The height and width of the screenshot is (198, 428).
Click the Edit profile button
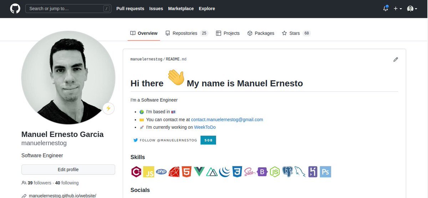click(x=68, y=169)
